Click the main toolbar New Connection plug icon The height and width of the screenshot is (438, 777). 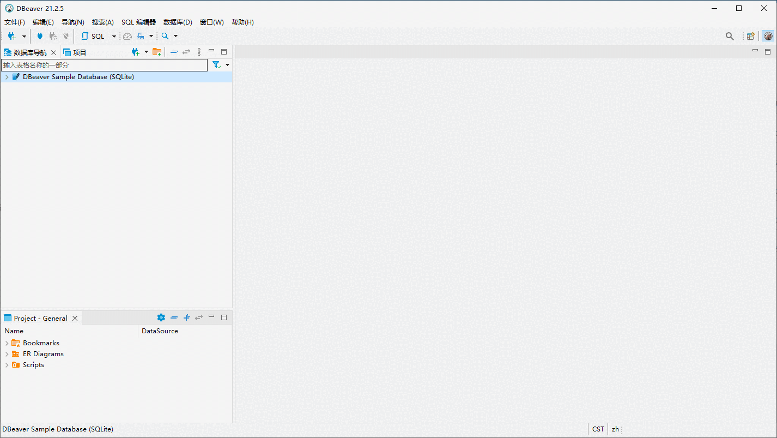coord(11,36)
